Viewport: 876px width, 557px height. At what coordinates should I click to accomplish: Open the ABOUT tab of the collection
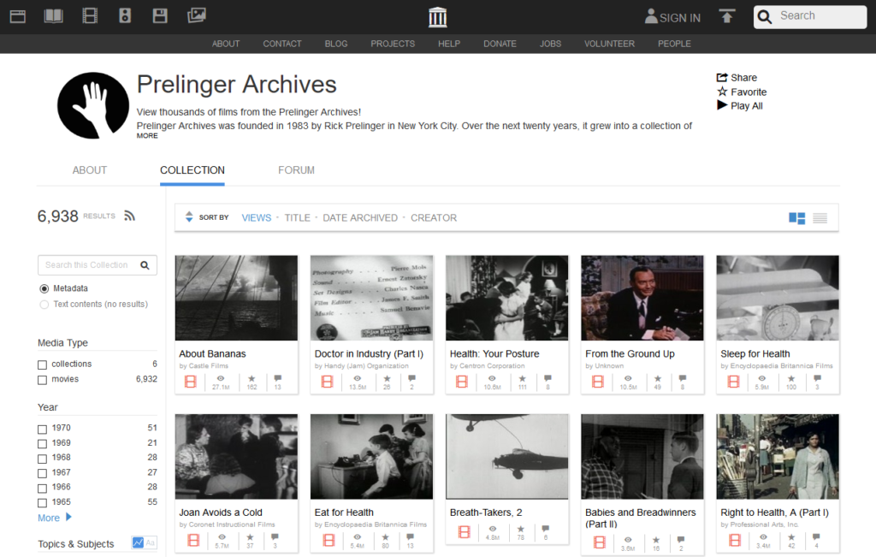[90, 170]
